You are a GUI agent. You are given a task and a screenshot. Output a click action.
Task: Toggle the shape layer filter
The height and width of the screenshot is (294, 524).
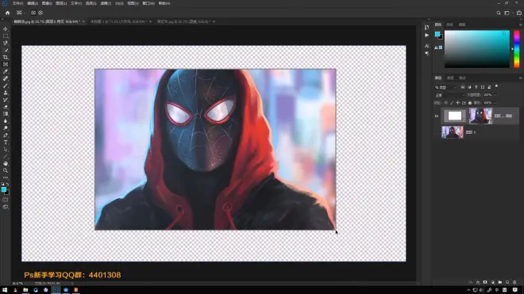pos(483,87)
